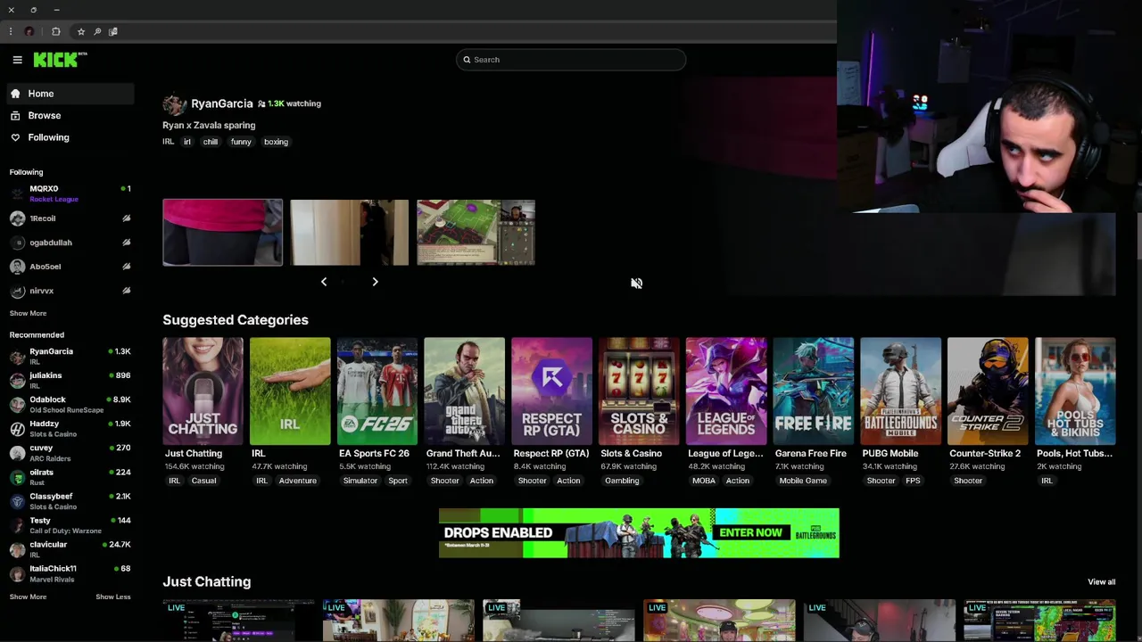Click the MOBA tag
Image resolution: width=1142 pixels, height=642 pixels.
(x=704, y=481)
